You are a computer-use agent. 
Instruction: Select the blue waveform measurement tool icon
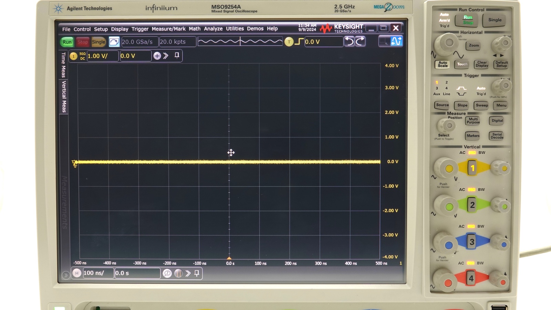point(396,41)
